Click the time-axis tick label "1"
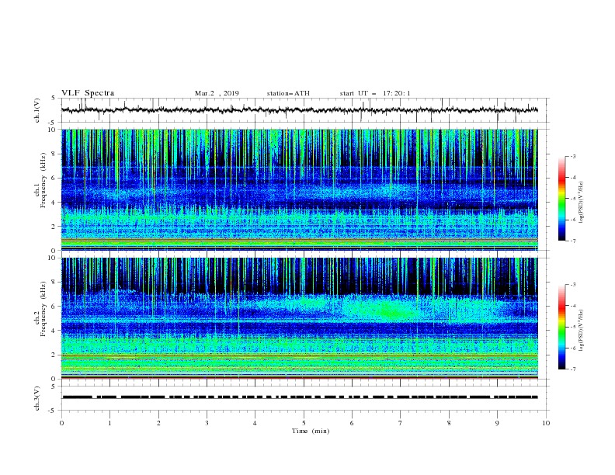The height and width of the screenshot is (475, 615). click(109, 423)
